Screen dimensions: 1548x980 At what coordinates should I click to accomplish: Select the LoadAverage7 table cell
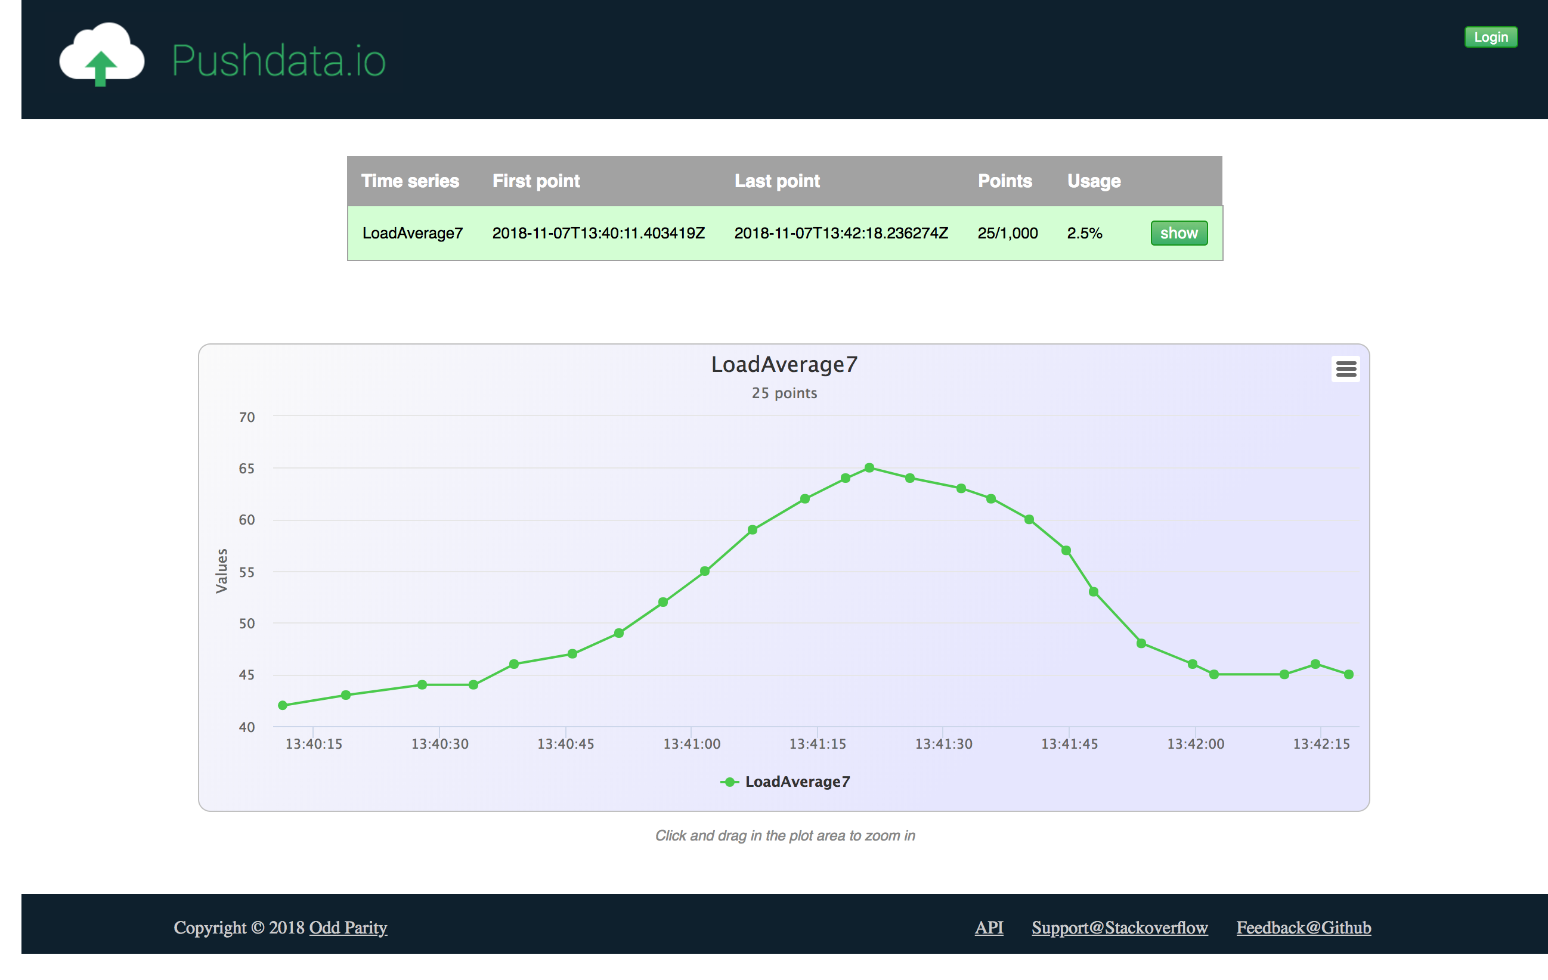413,233
